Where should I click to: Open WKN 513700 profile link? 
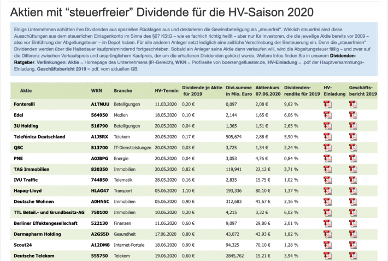click(x=99, y=148)
